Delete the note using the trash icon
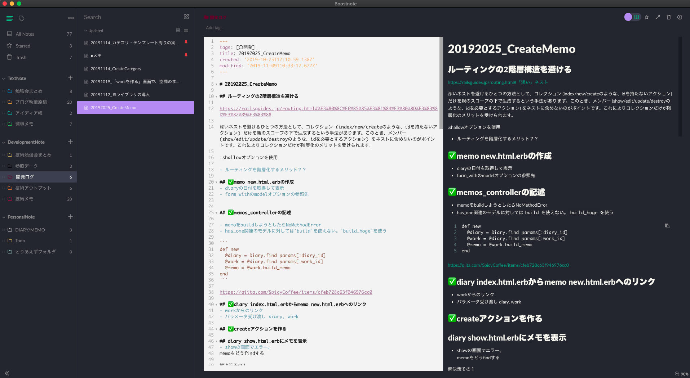690x378 pixels. 669,17
